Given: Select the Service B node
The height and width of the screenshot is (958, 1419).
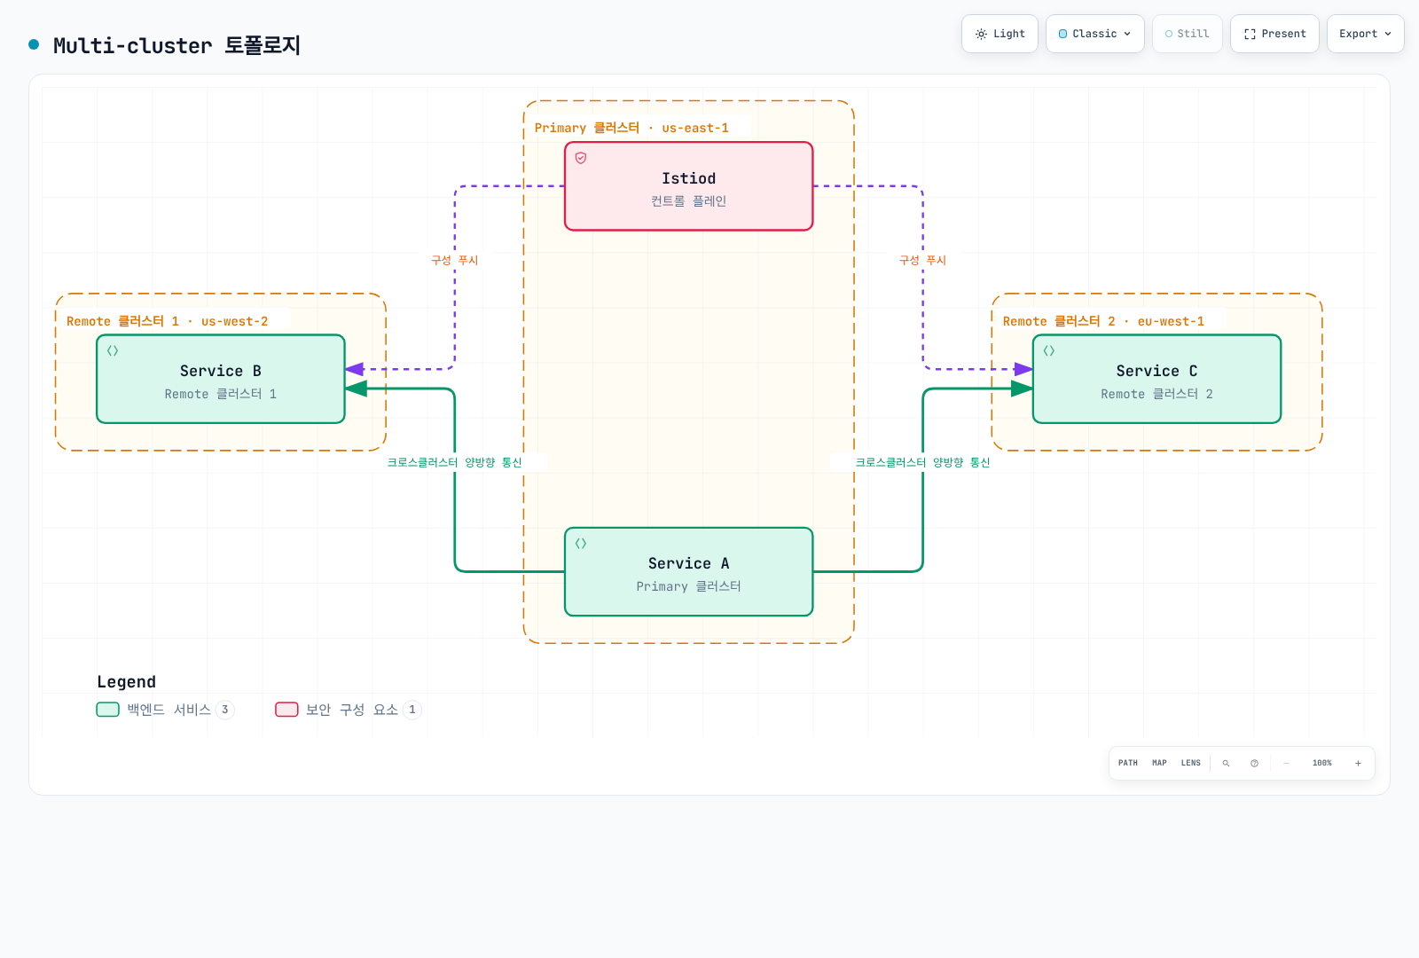Looking at the screenshot, I should pyautogui.click(x=221, y=379).
